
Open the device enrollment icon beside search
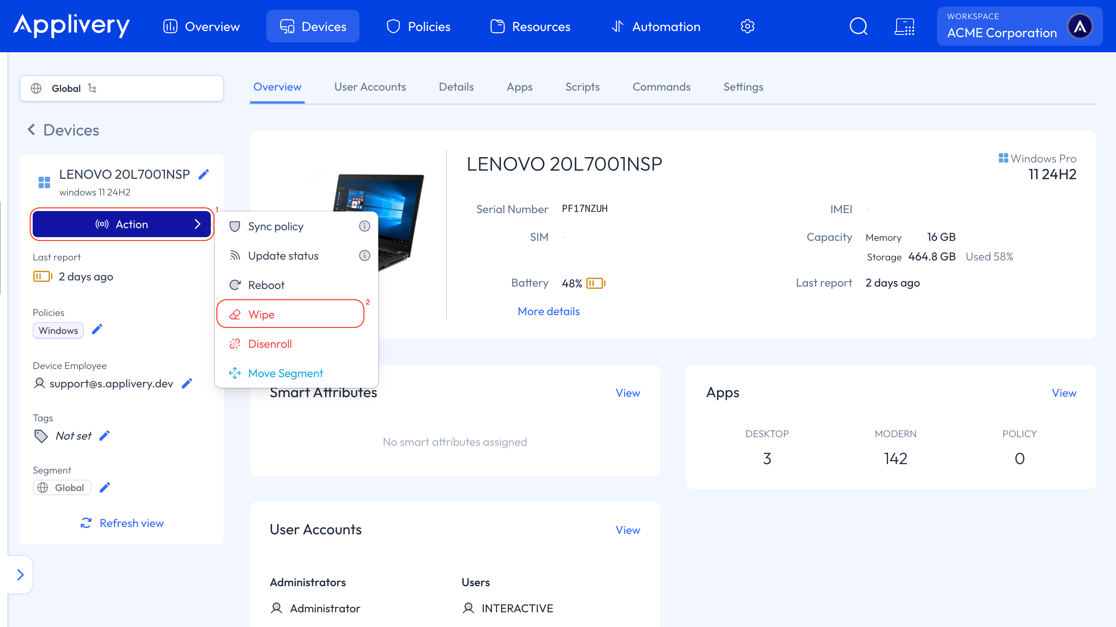click(904, 27)
